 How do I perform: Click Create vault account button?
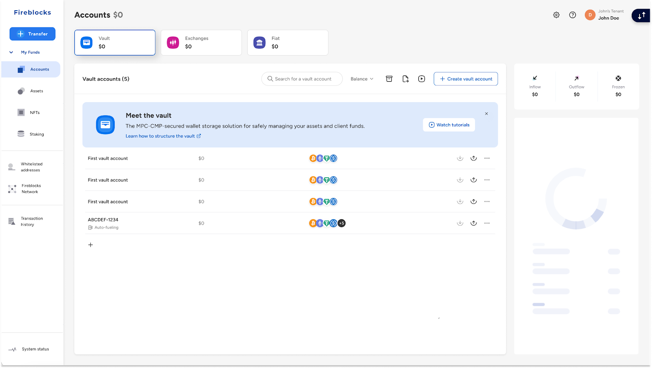pos(466,79)
